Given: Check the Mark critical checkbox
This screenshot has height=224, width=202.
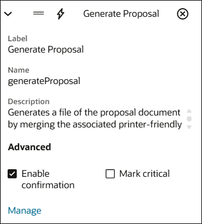Looking at the screenshot, I should coord(110,174).
